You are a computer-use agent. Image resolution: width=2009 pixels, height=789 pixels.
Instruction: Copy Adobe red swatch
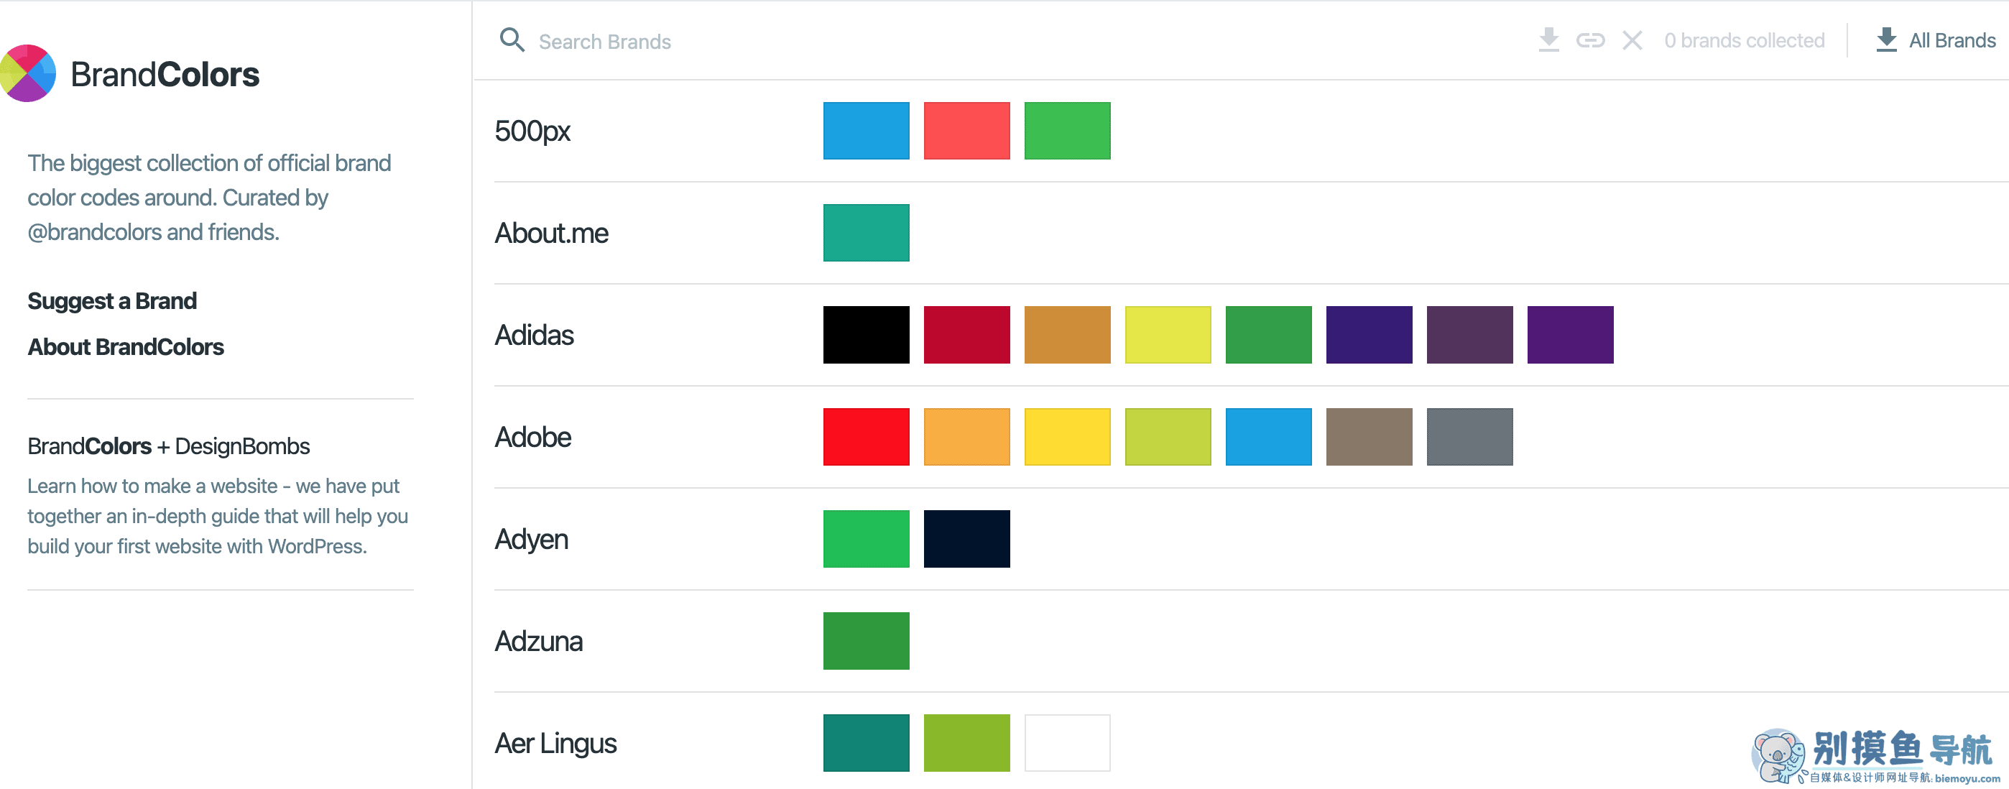pyautogui.click(x=867, y=438)
